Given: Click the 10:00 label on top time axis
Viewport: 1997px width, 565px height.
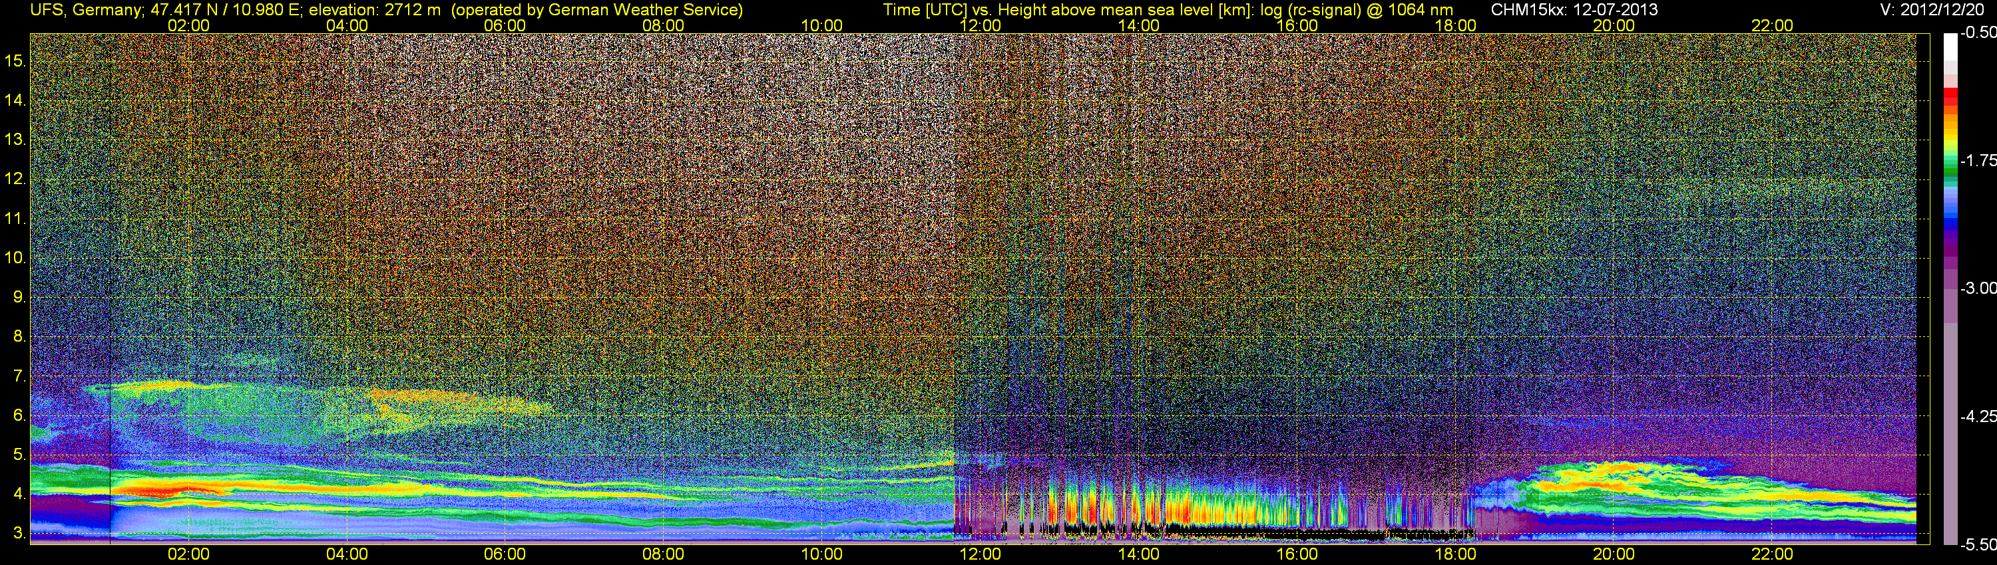Looking at the screenshot, I should (821, 25).
